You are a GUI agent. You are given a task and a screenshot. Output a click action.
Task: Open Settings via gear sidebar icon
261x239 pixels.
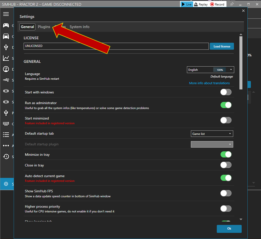[6, 184]
